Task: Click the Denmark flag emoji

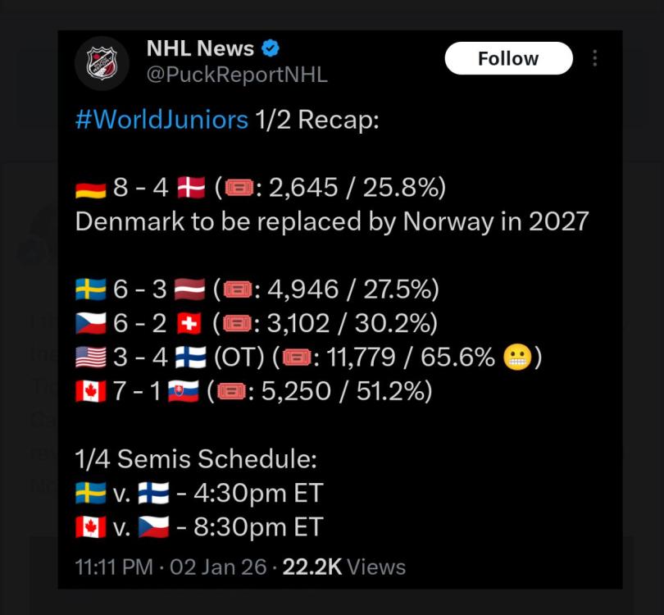Action: (191, 189)
